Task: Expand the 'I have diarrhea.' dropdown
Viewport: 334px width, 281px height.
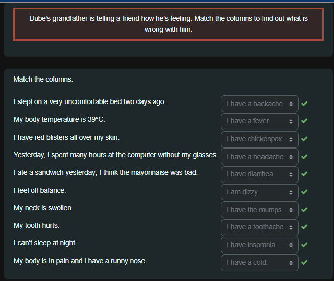Action: (259, 174)
